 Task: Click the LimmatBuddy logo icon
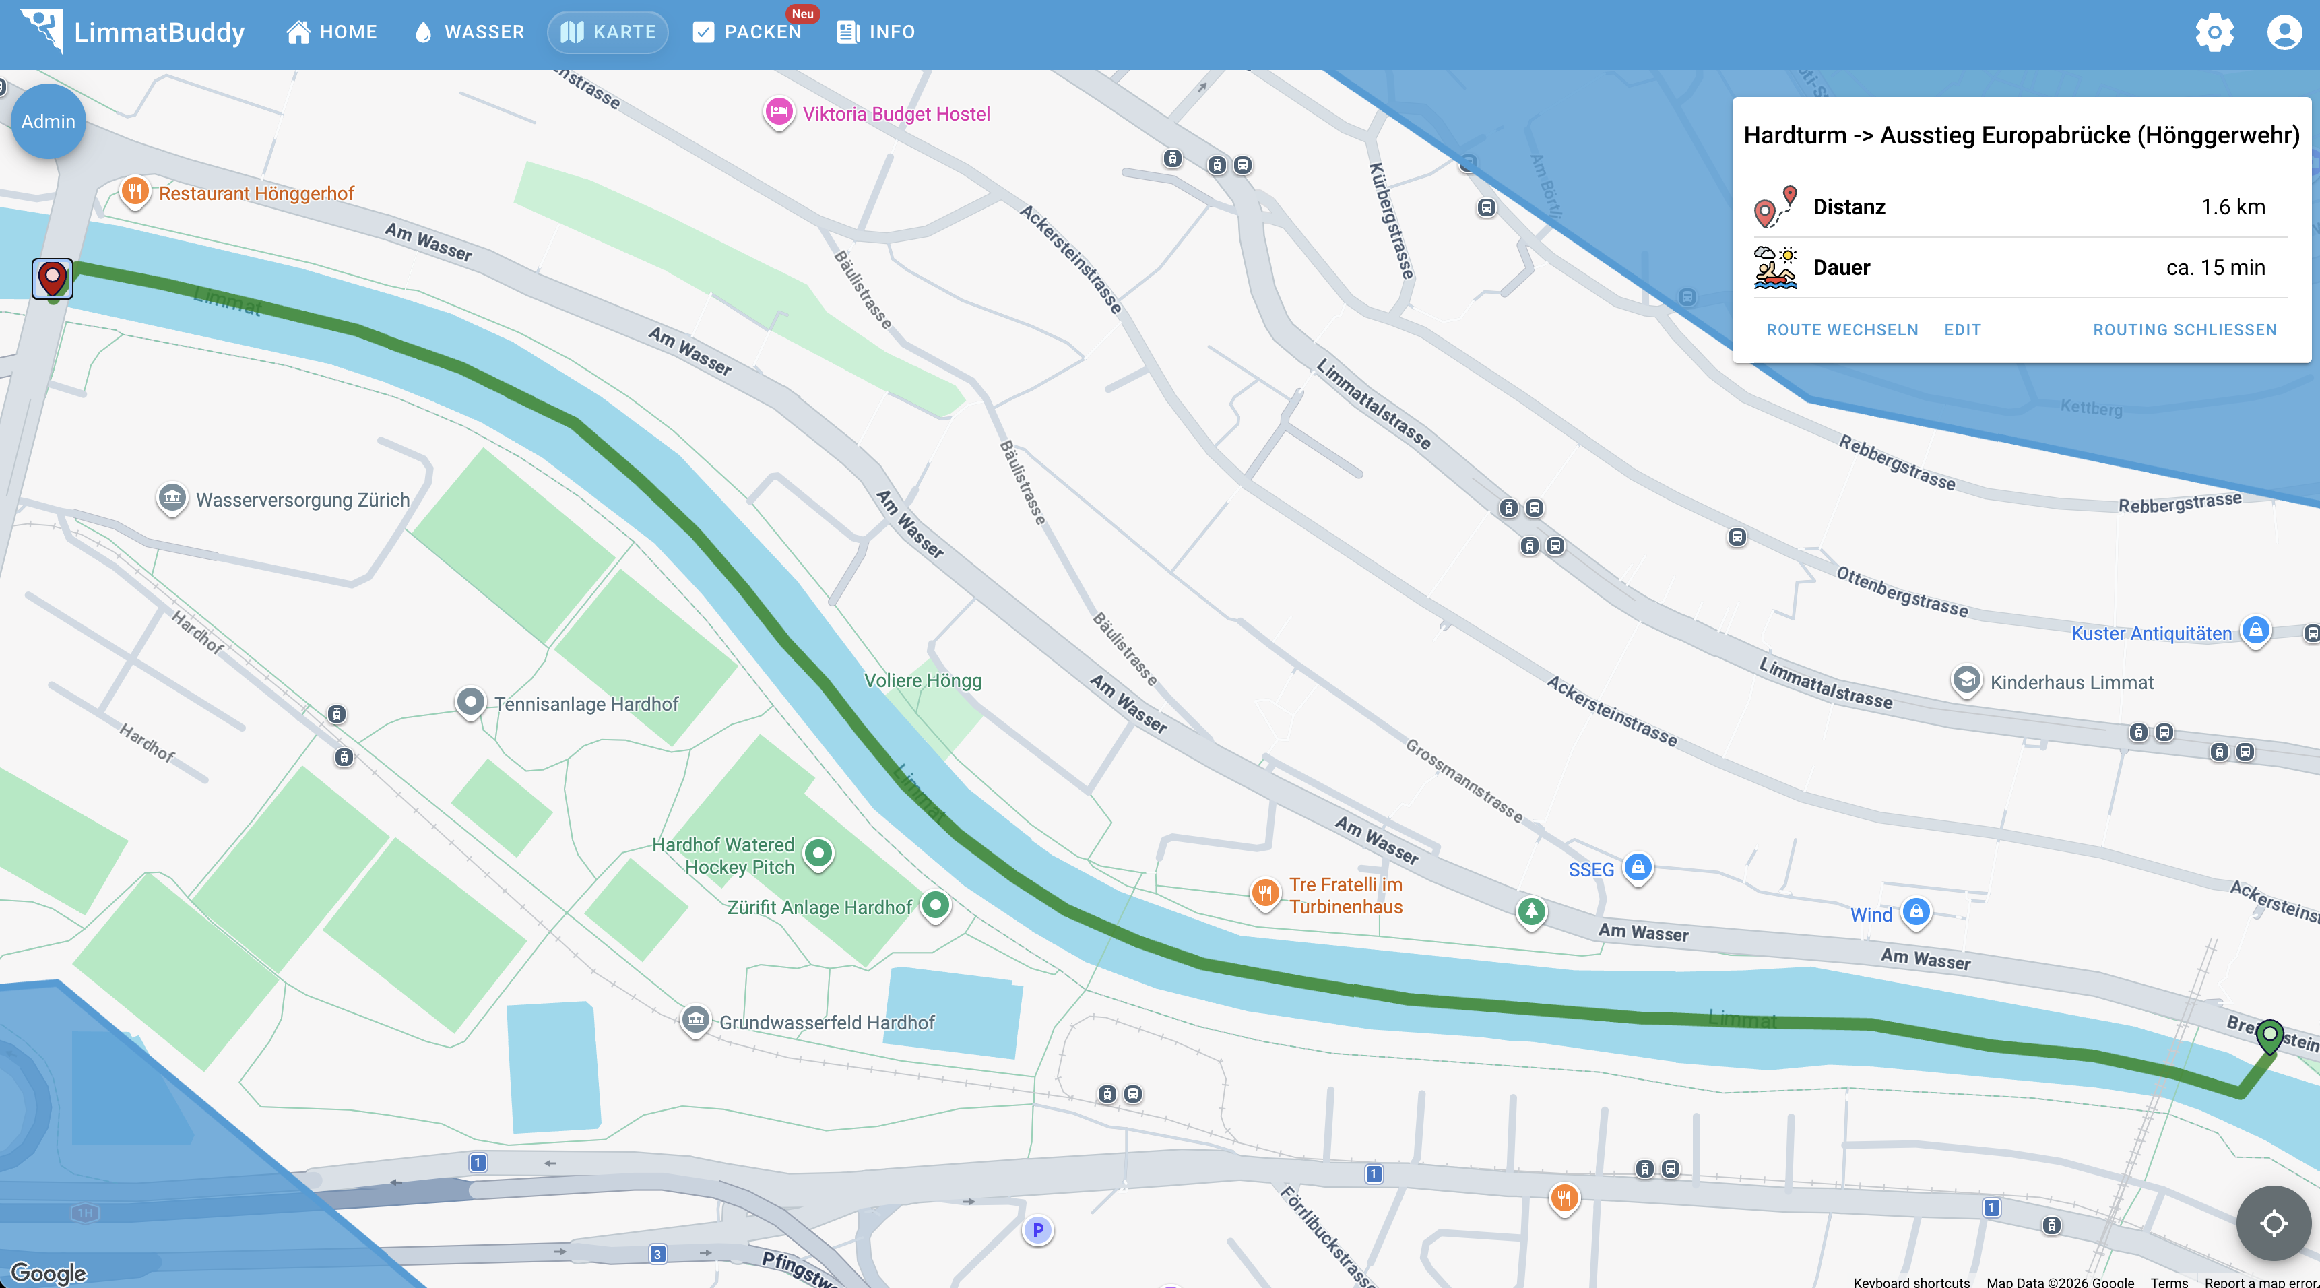[42, 30]
